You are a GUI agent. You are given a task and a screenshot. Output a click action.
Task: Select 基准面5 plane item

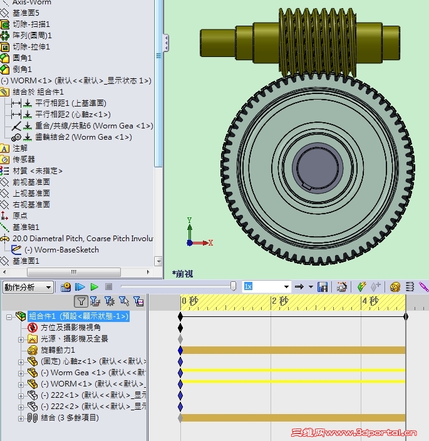point(26,13)
